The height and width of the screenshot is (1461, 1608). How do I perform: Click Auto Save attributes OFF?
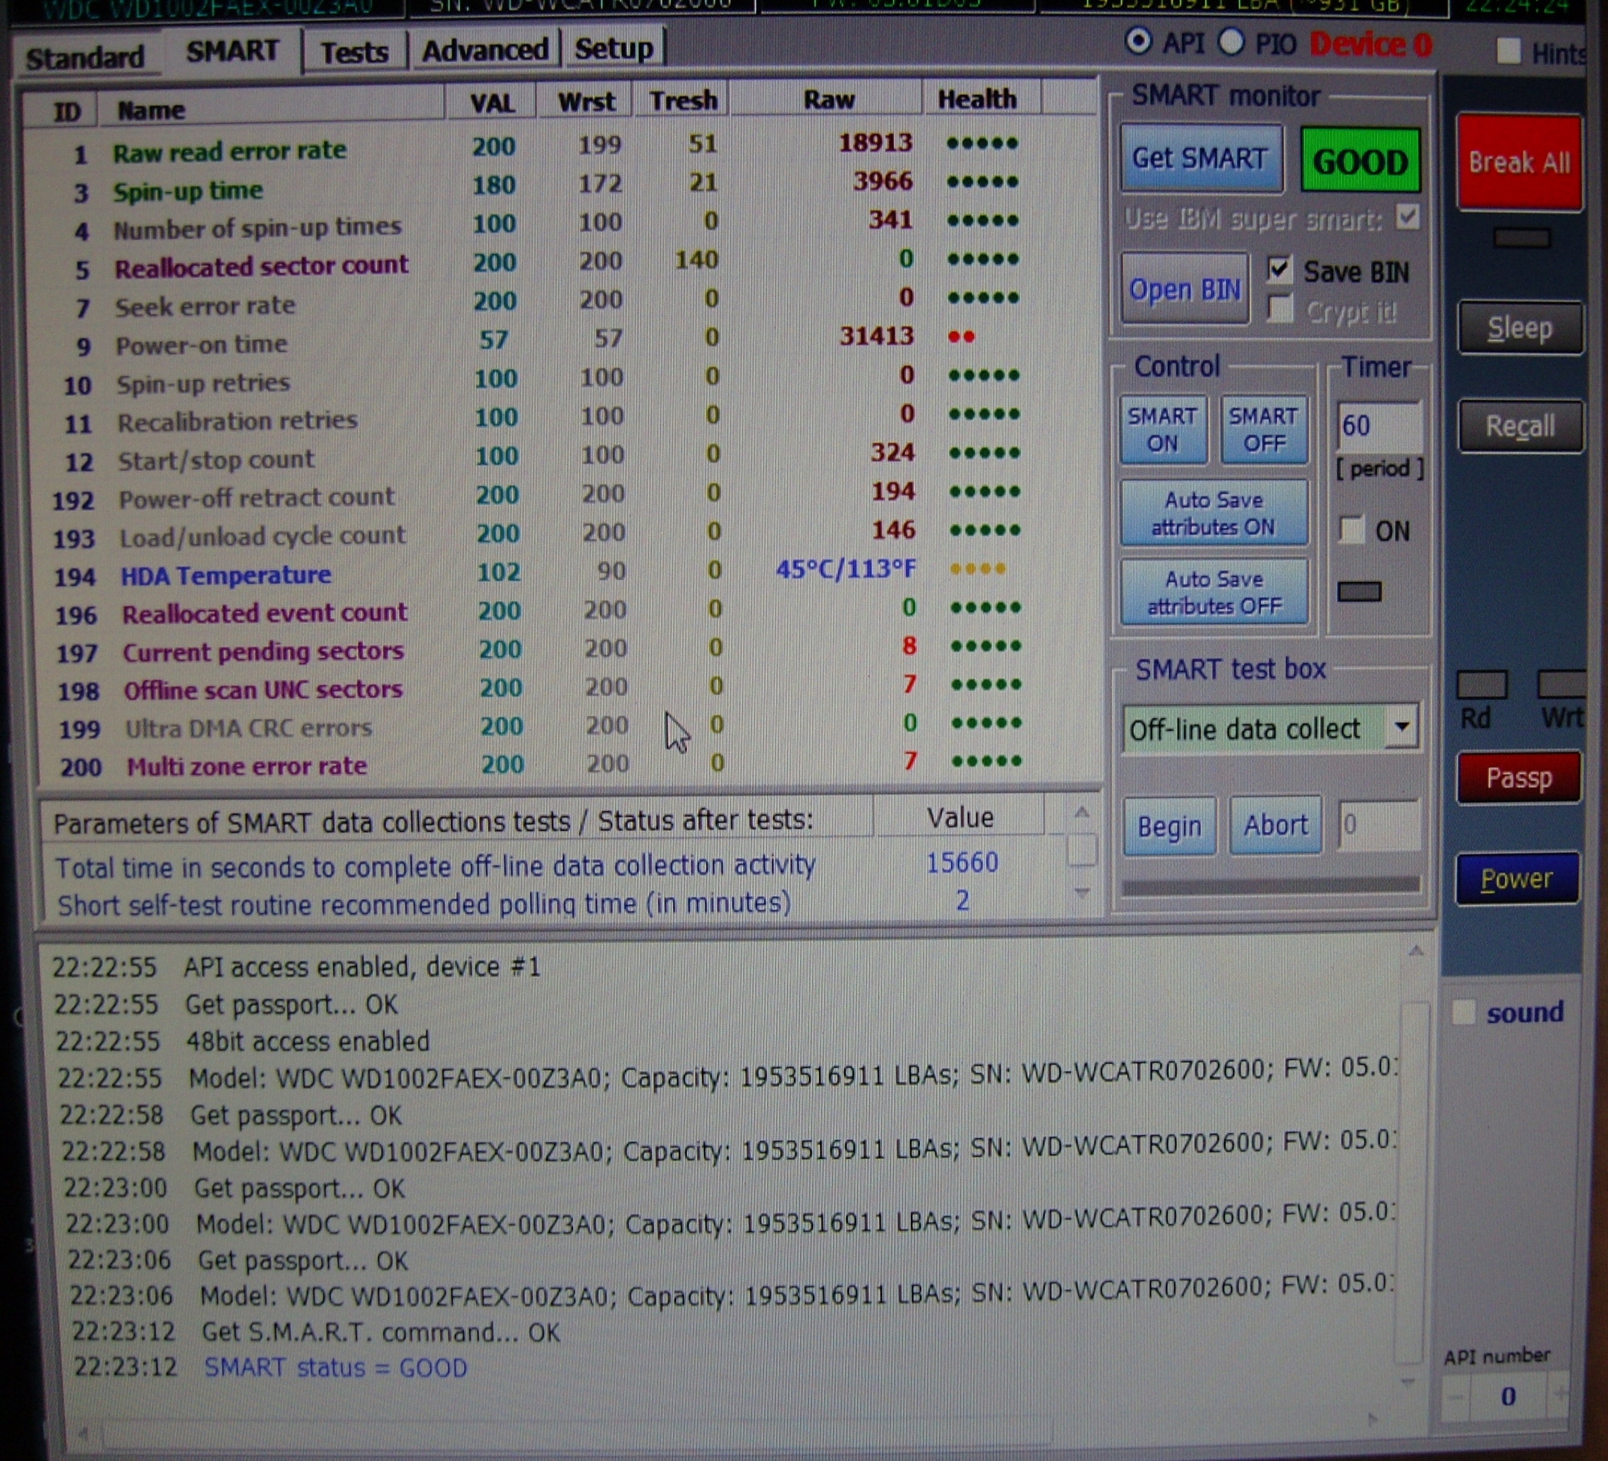[1214, 592]
